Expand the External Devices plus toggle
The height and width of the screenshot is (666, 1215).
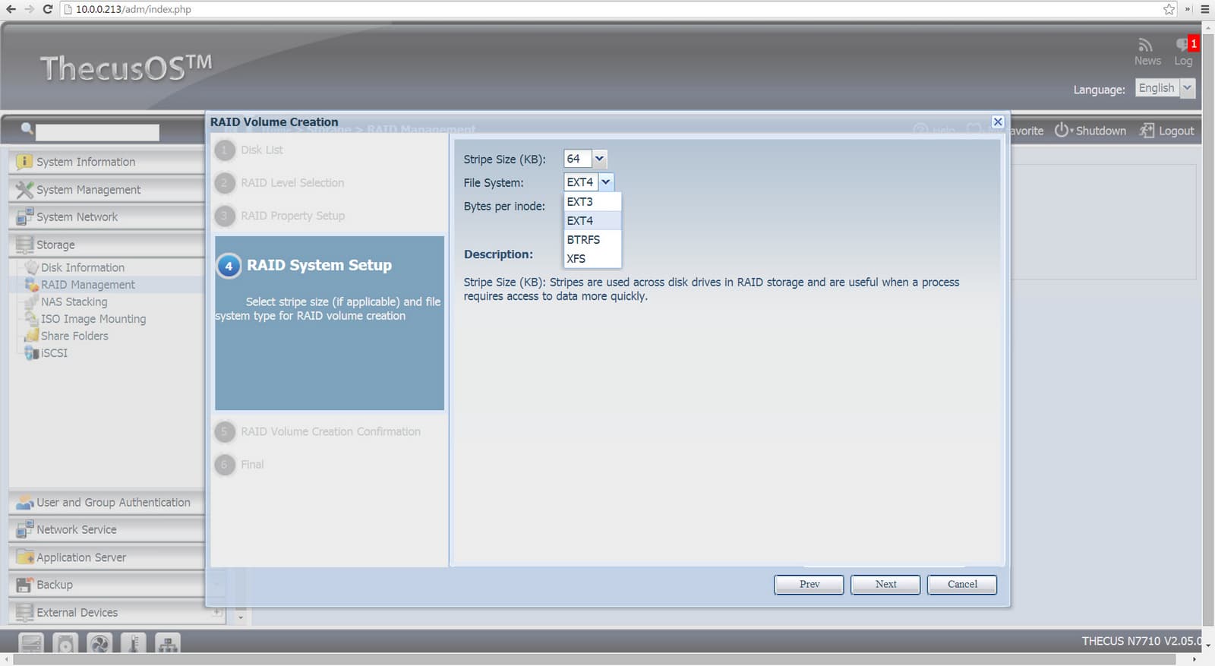(217, 611)
